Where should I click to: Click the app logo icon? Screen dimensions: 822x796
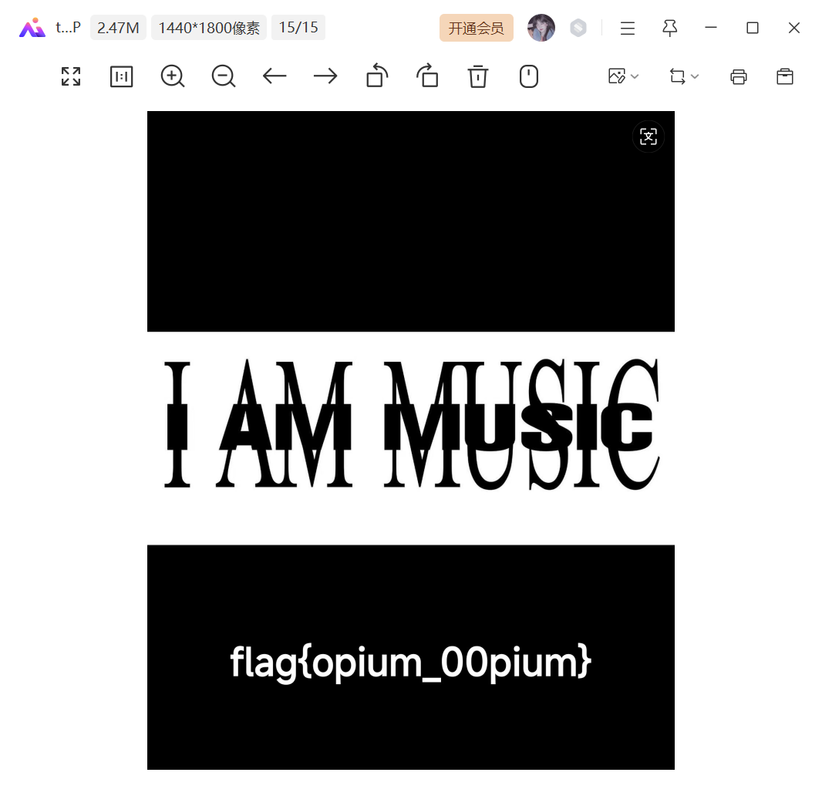[32, 28]
